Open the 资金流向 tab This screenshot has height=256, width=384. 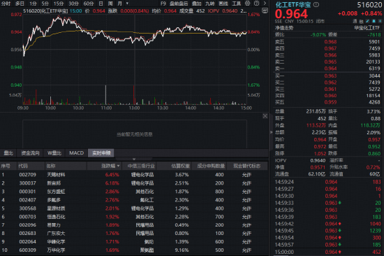coord(30,153)
